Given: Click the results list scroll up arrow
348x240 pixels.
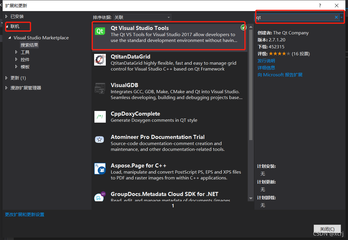Looking at the screenshot, I should point(251,27).
